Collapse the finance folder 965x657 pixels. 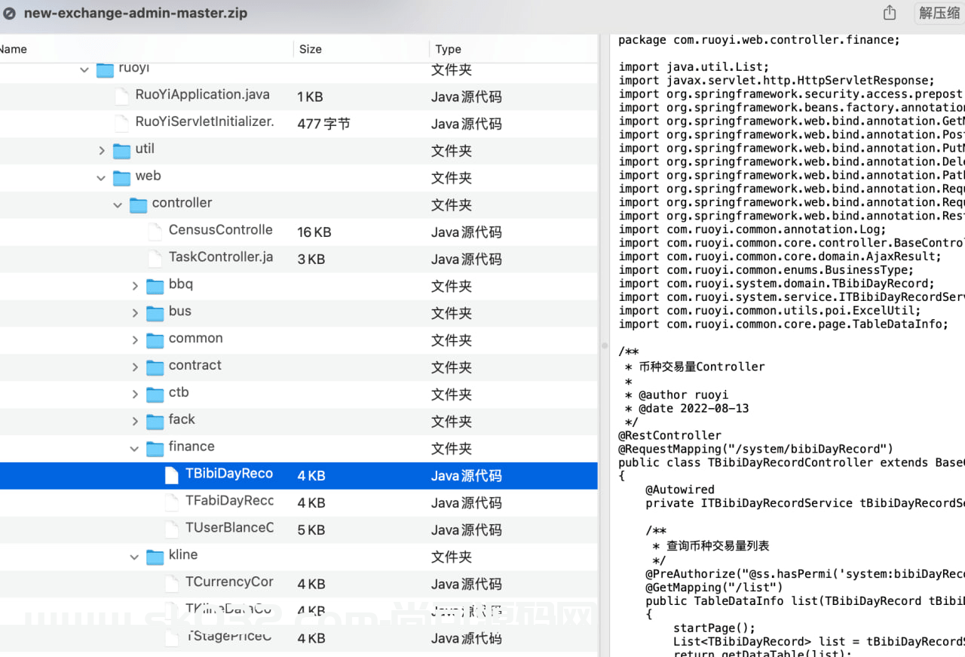(134, 449)
